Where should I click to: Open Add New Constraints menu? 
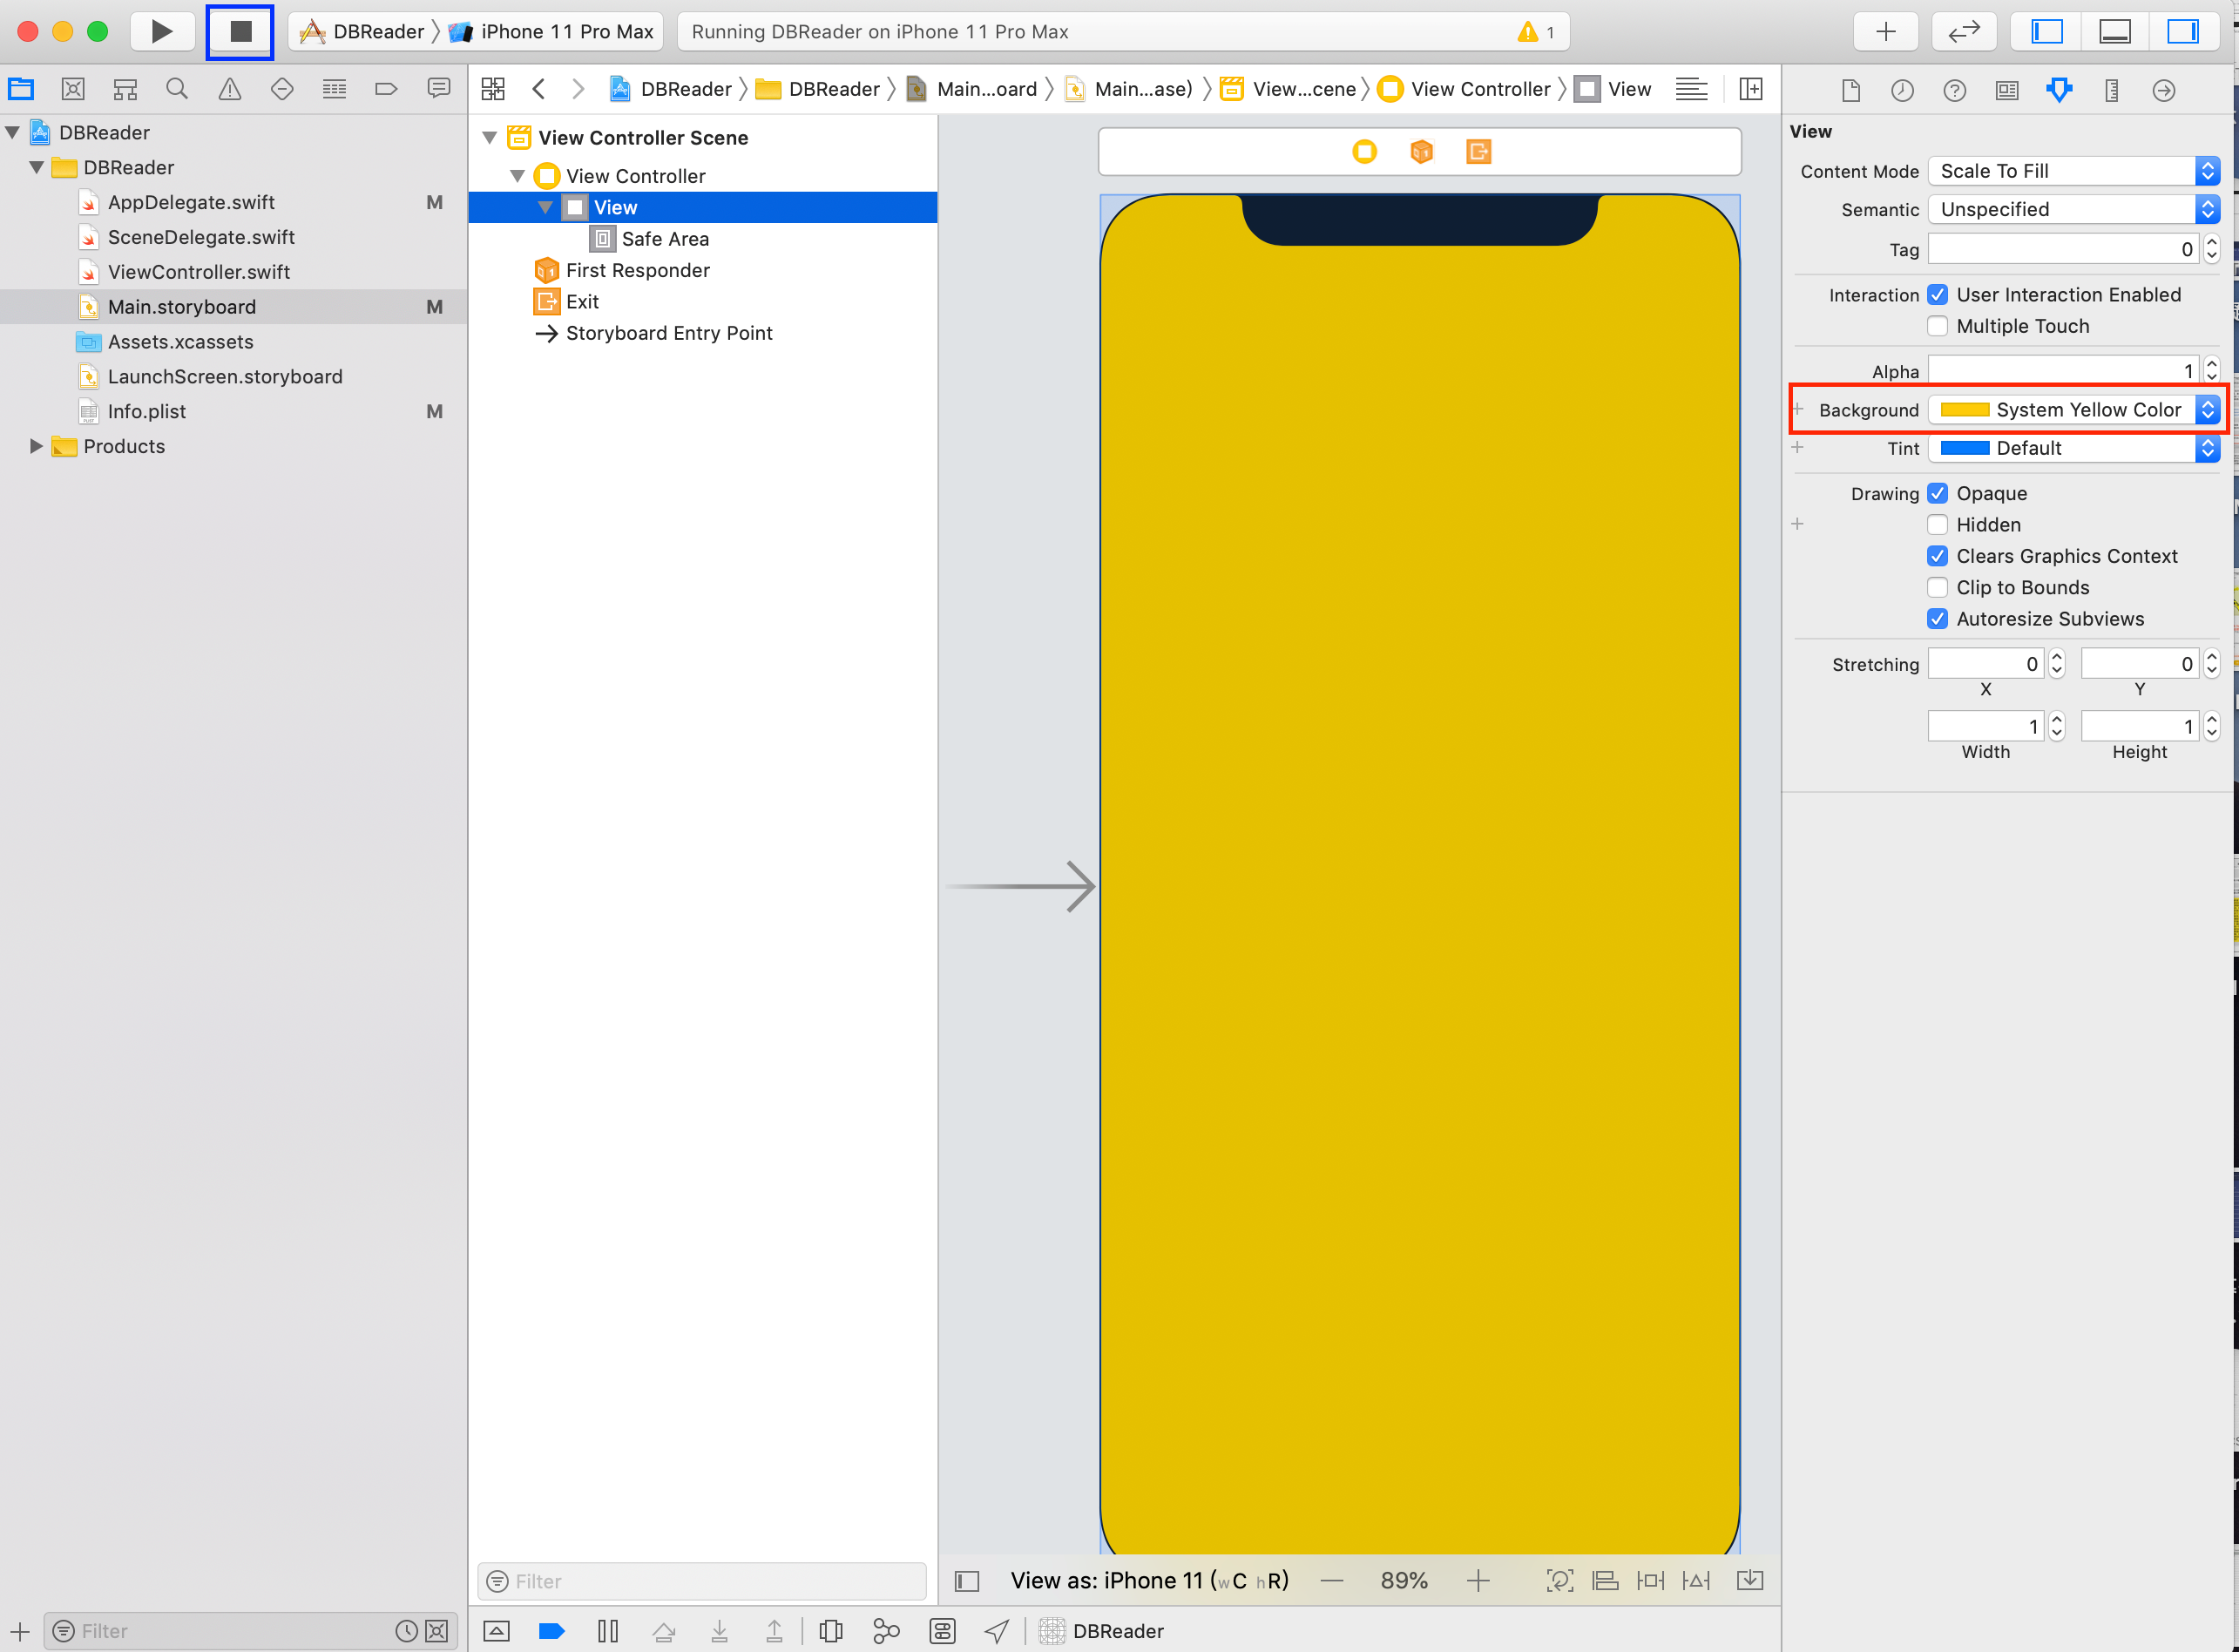pyautogui.click(x=1651, y=1581)
